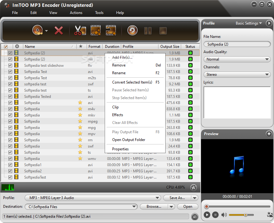Viewport: 274px width, 223px height.
Task: Open the Basic Settings dropdown
Action: point(249,23)
